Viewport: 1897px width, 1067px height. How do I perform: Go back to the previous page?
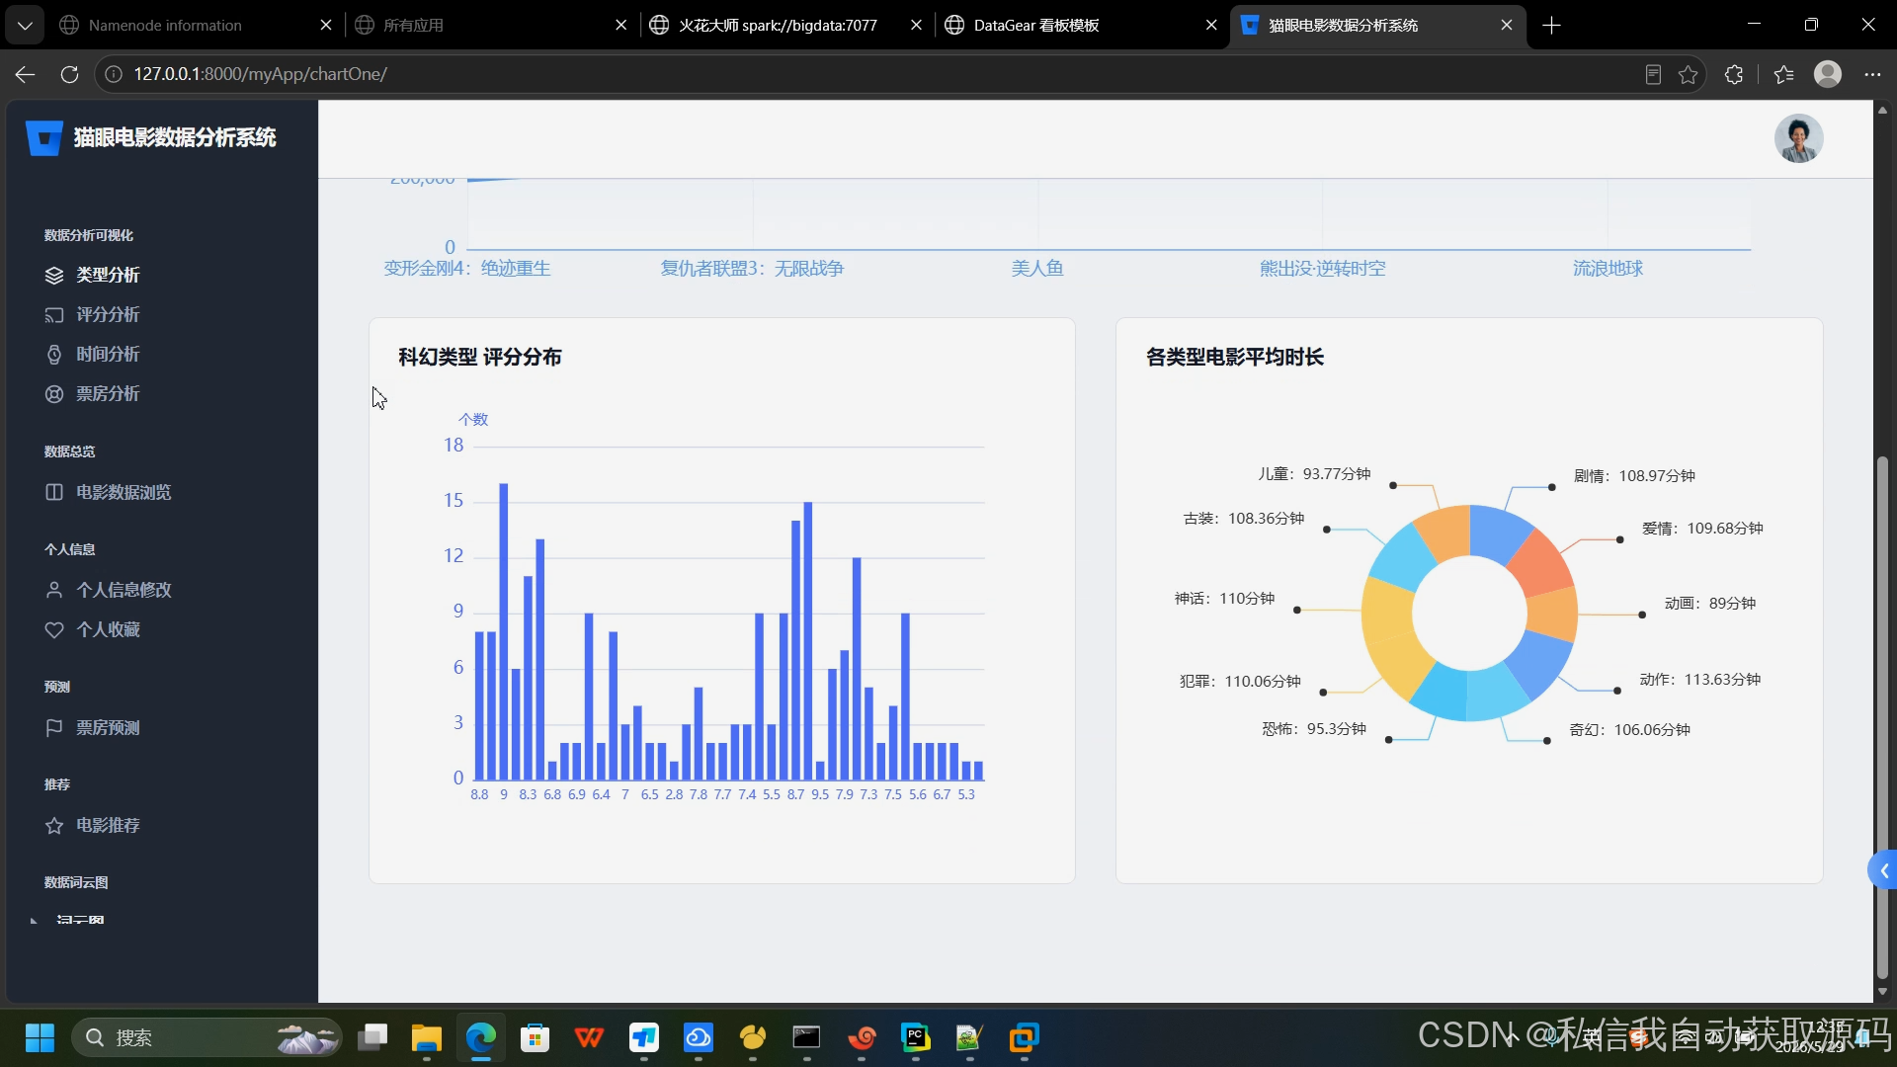[25, 74]
